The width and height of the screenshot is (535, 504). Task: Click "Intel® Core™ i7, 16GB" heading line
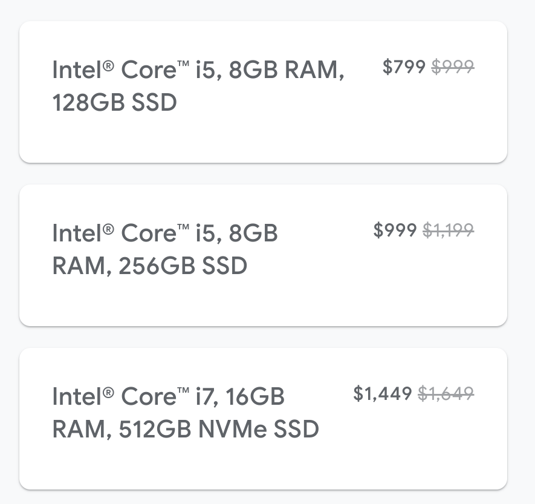click(169, 396)
